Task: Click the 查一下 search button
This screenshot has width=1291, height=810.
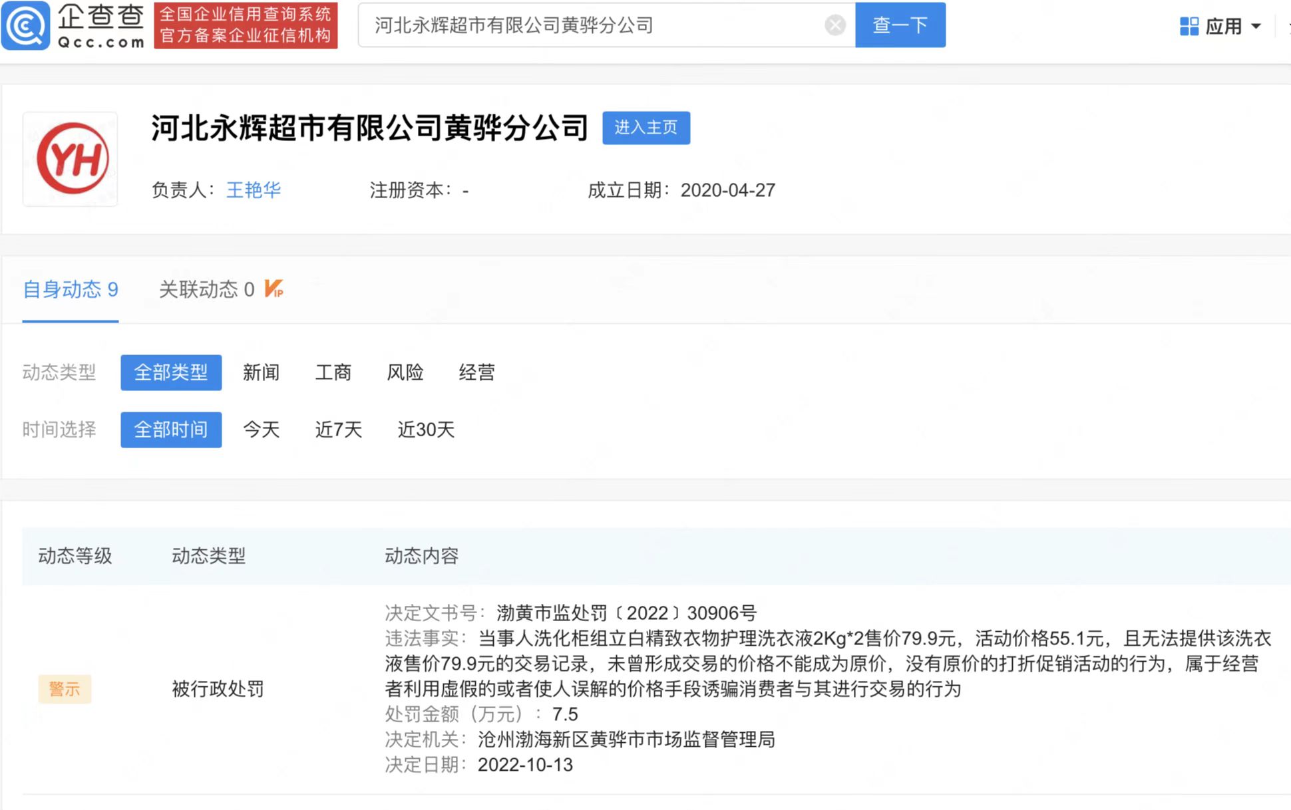Action: pyautogui.click(x=900, y=25)
